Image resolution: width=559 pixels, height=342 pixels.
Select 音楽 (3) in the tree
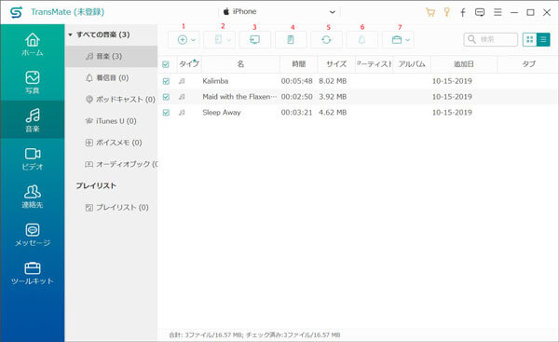click(111, 56)
